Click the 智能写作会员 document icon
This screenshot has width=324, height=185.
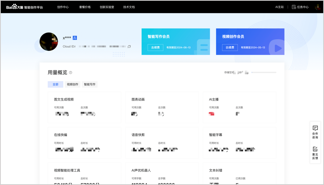tap(203, 47)
